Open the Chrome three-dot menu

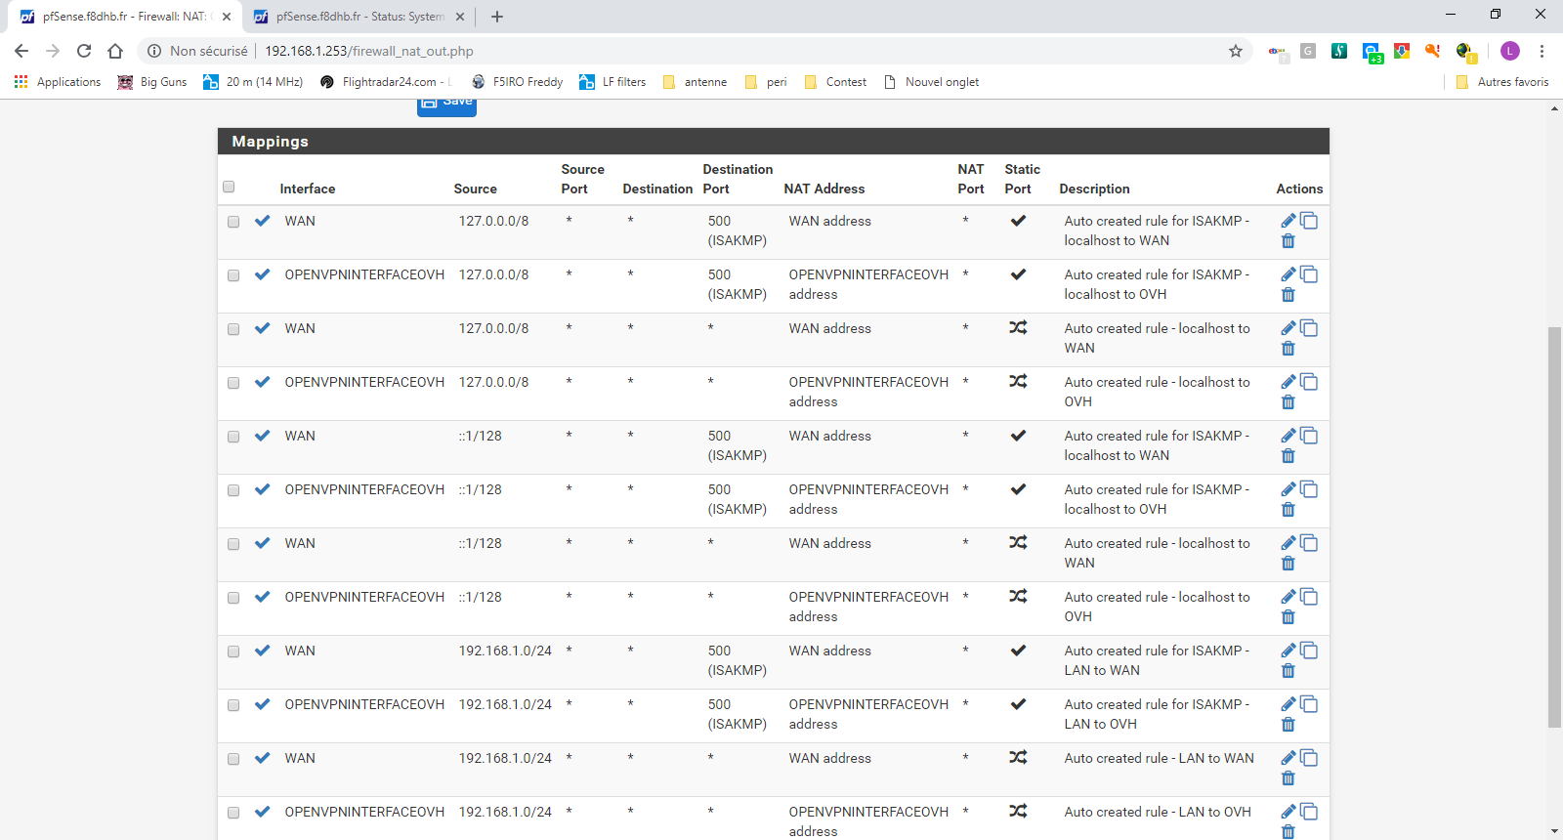coord(1542,51)
